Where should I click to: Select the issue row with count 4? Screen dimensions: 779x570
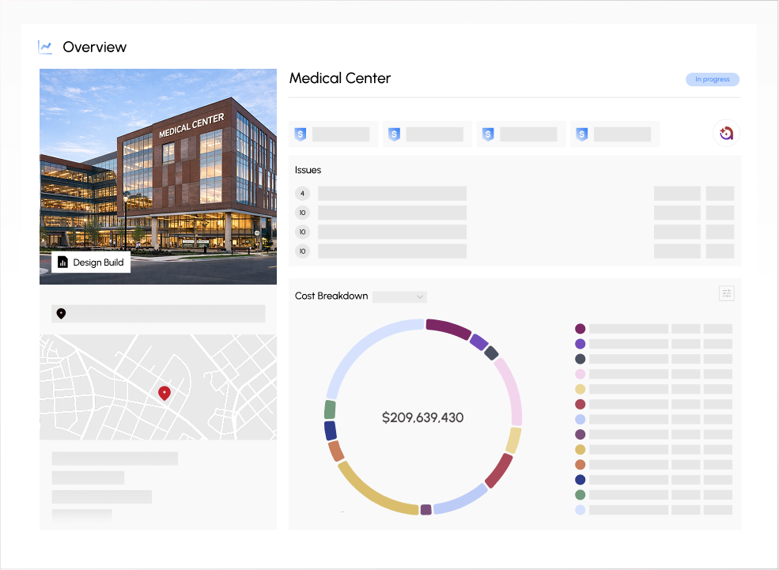click(391, 193)
